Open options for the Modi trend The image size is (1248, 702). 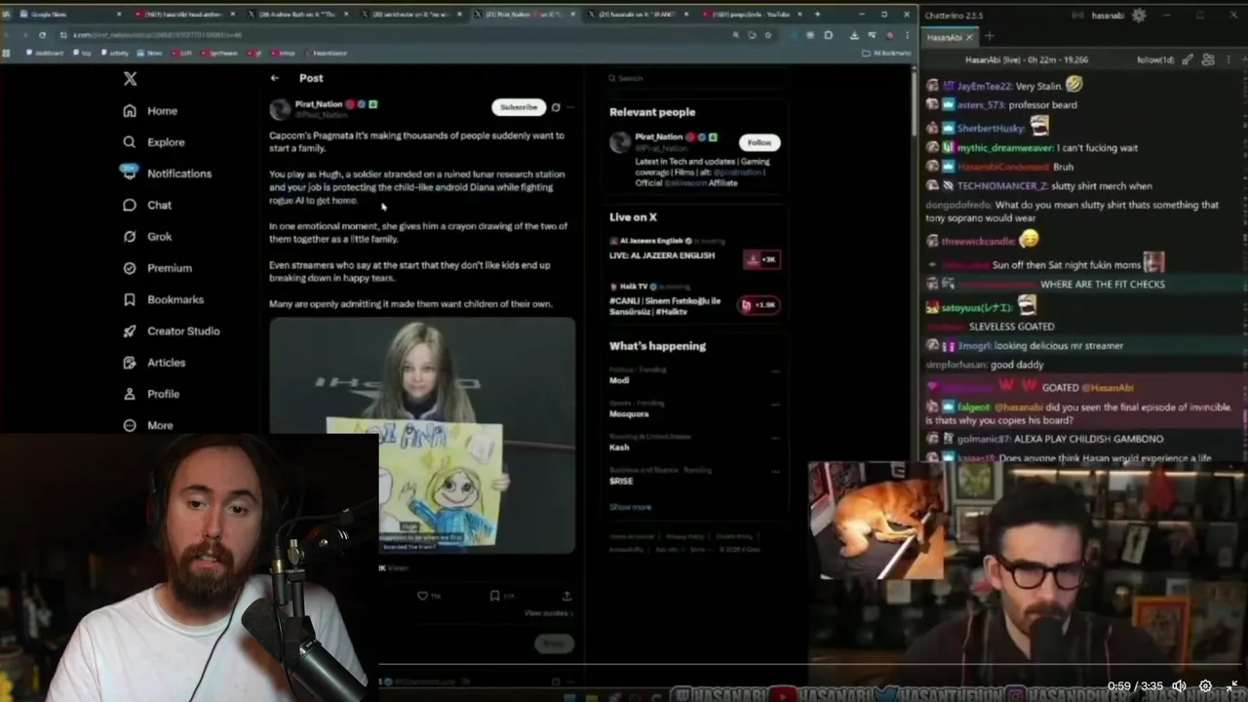tap(775, 371)
